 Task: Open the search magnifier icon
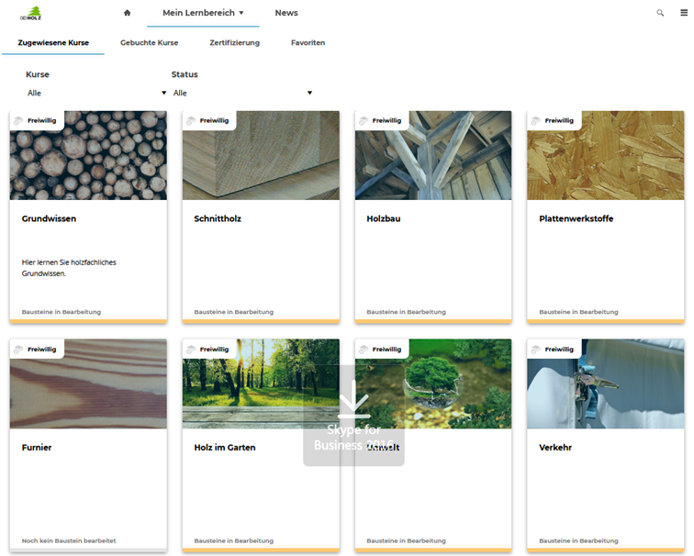(660, 13)
